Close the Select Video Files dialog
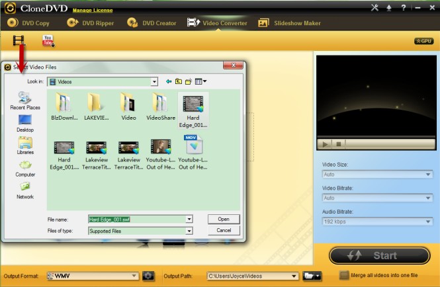 pos(233,65)
